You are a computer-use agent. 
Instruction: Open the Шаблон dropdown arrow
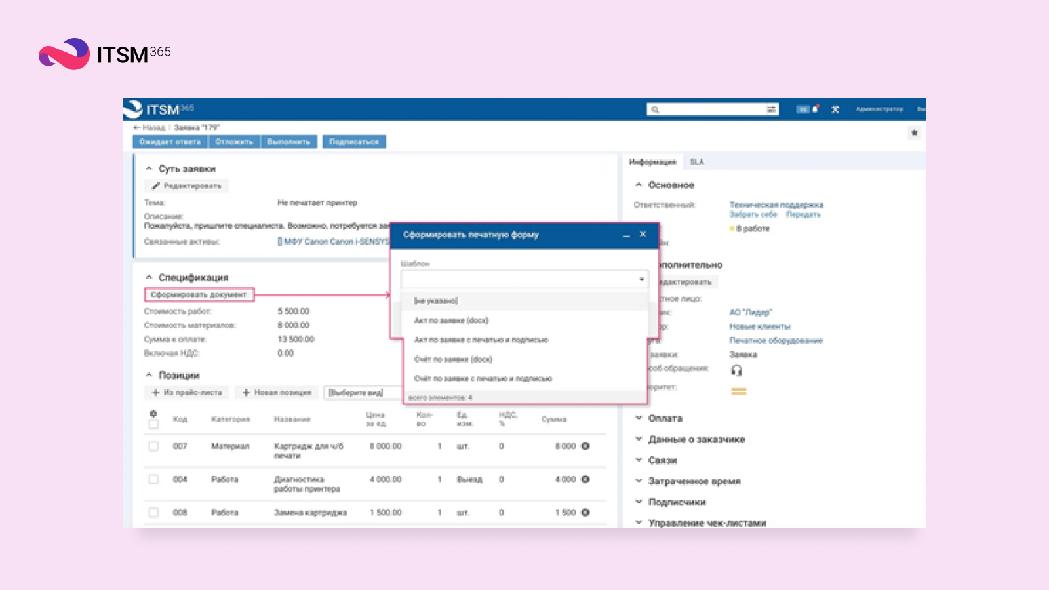641,279
